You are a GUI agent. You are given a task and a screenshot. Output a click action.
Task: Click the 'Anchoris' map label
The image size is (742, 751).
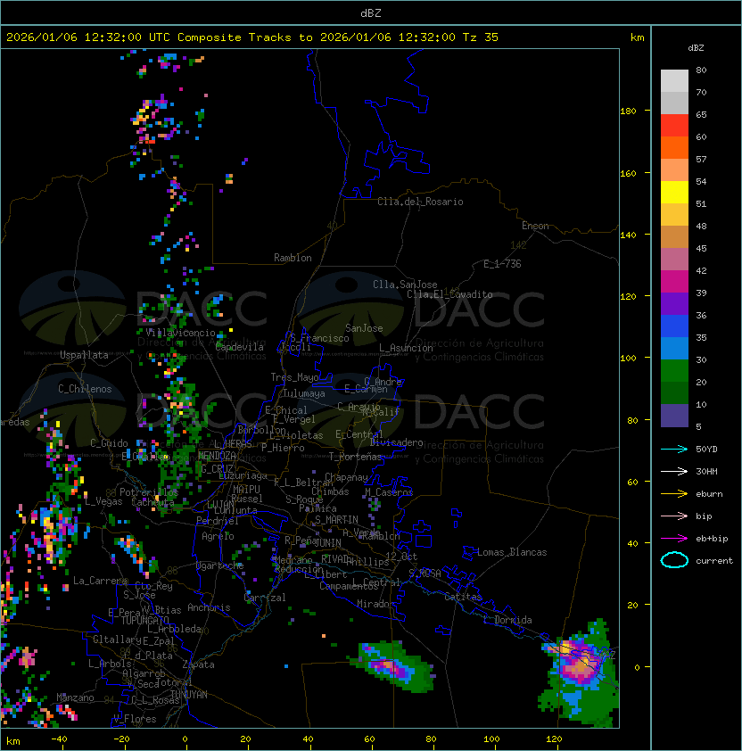tap(209, 607)
